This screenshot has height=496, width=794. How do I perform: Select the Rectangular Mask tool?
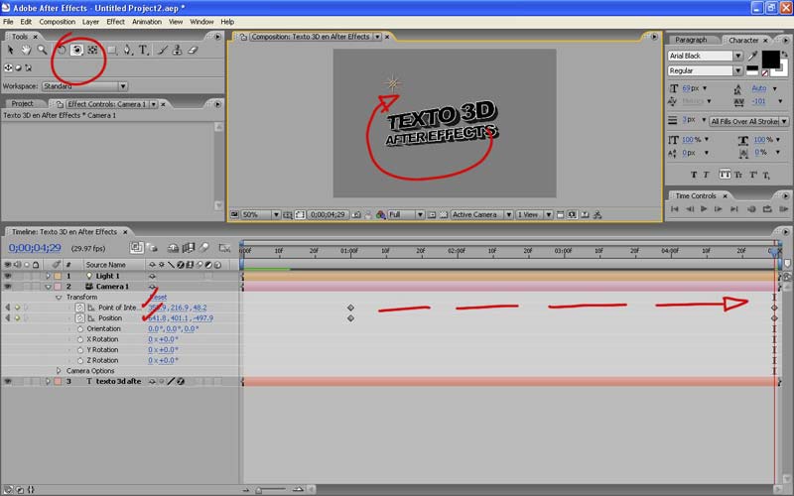pos(112,50)
